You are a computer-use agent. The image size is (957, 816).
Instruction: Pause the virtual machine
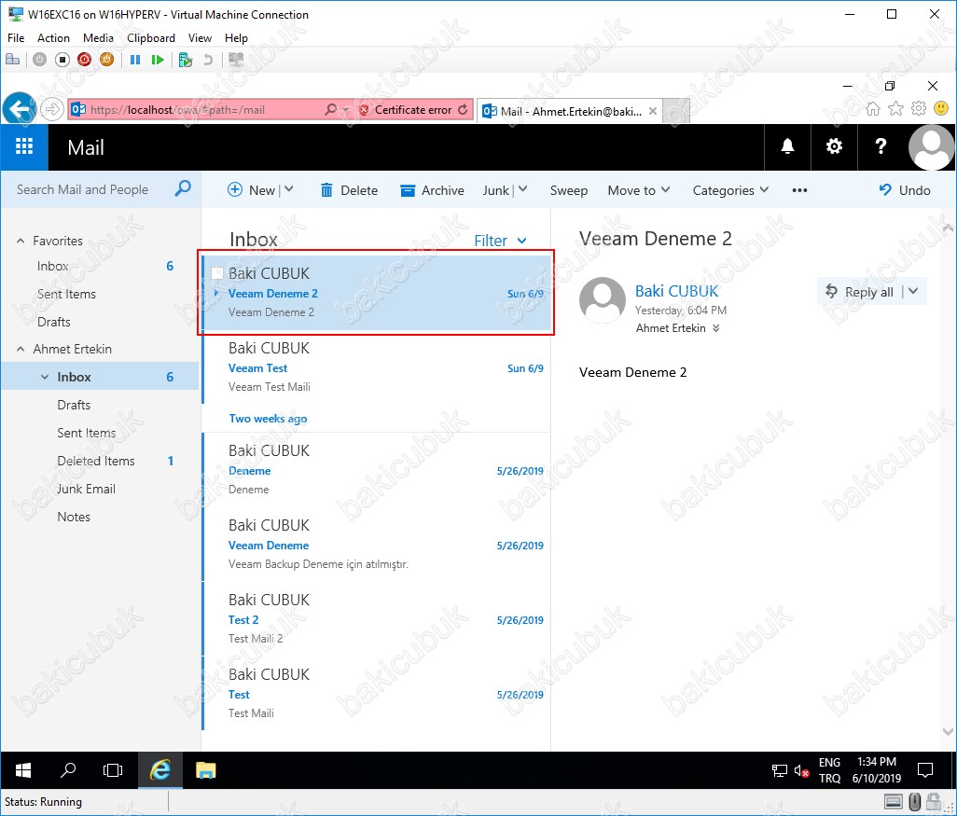[x=135, y=60]
